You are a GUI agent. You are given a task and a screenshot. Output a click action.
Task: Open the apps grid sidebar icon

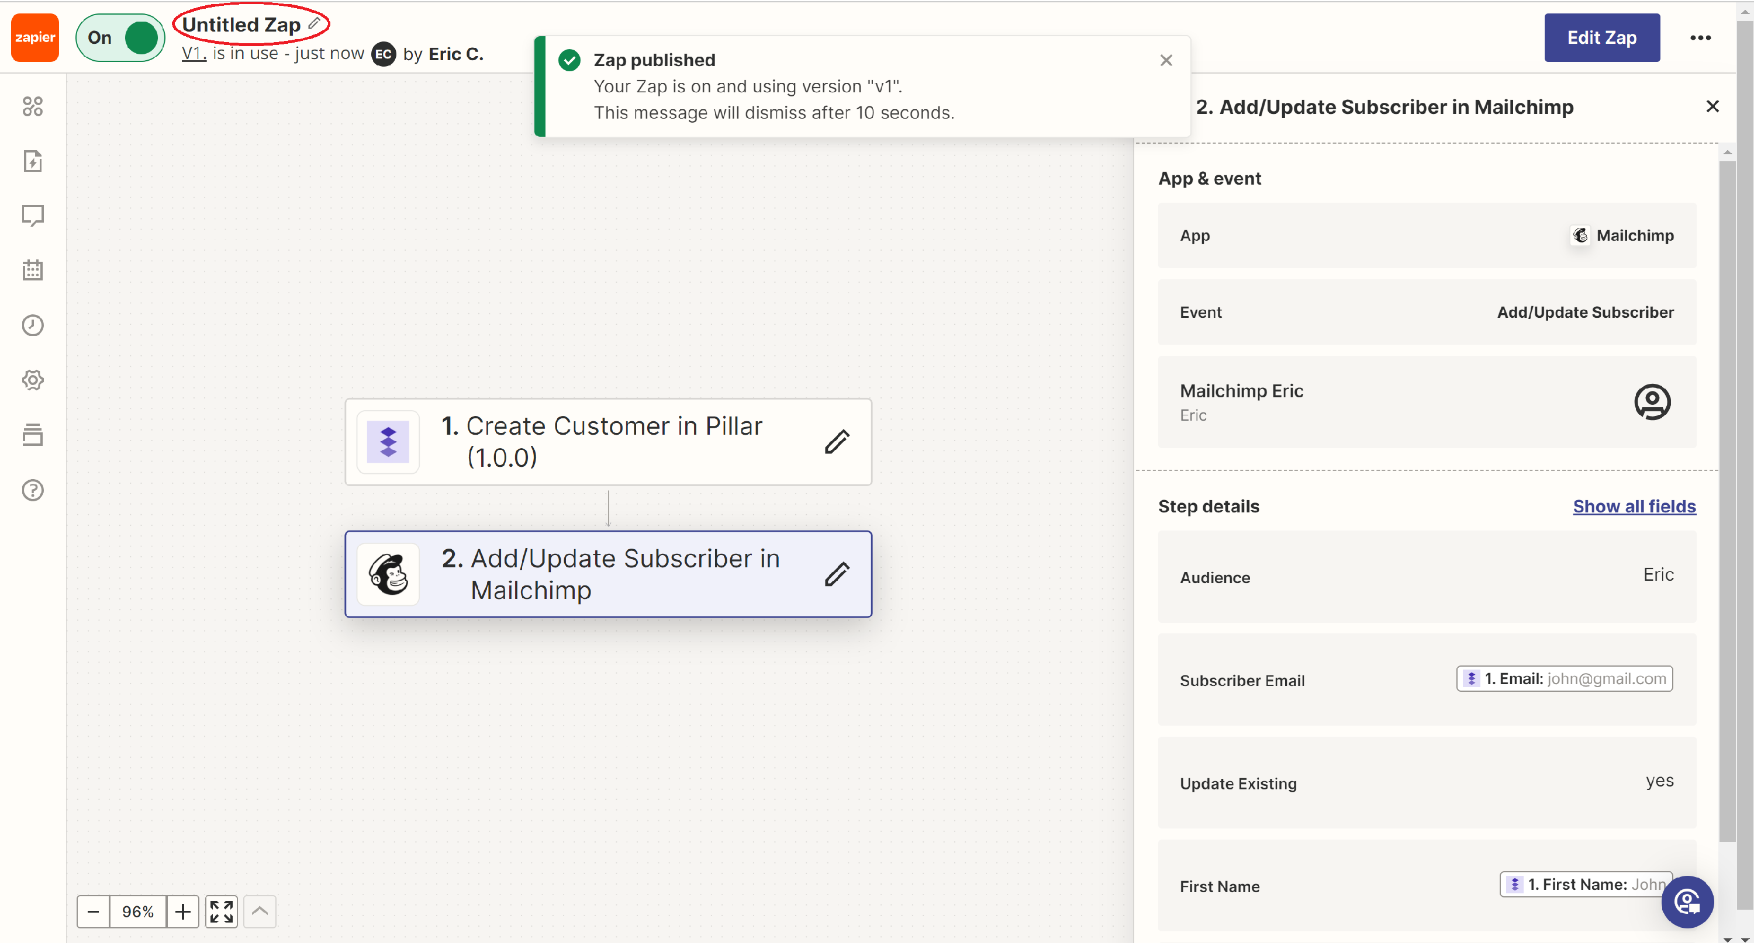[x=33, y=107]
